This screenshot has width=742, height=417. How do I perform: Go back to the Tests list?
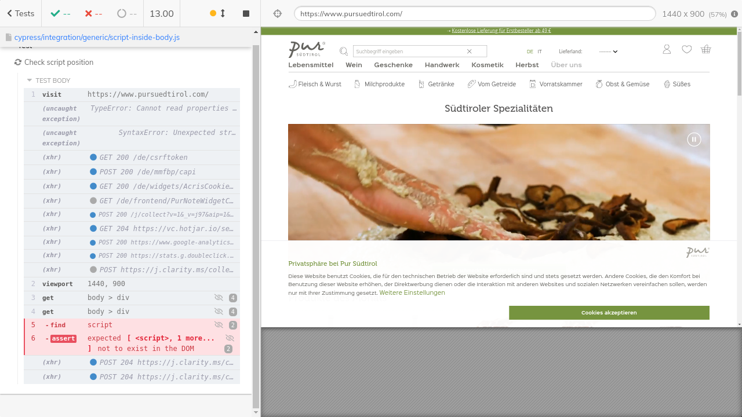(20, 13)
